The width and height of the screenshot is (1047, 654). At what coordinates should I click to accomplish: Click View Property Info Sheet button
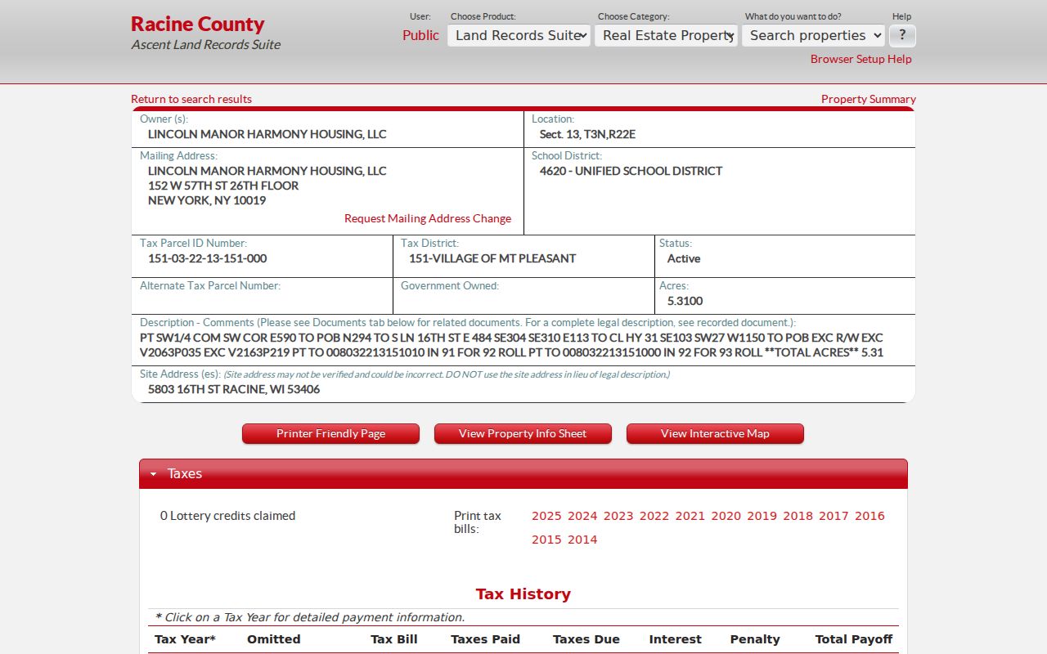pyautogui.click(x=523, y=433)
